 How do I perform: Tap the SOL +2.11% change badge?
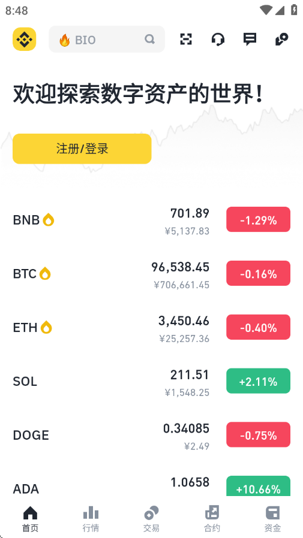coord(259,381)
